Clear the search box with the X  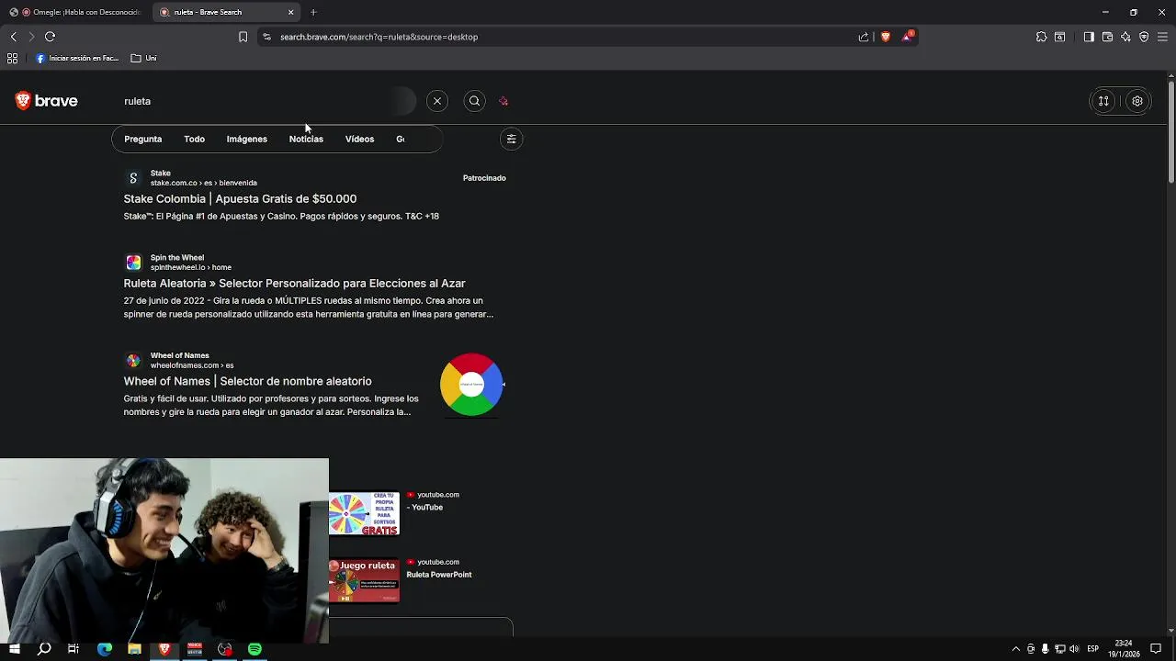coord(437,101)
